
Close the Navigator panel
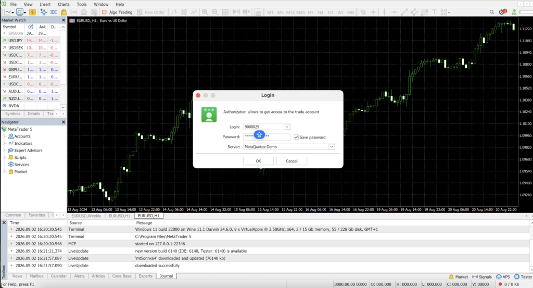pos(63,122)
